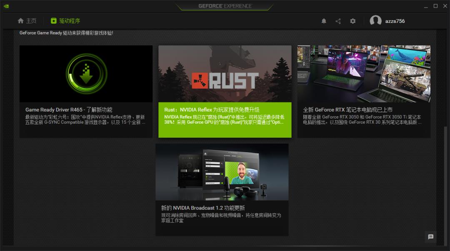Image resolution: width=450 pixels, height=251 pixels.
Task: Click Game Ready Driver description text 最新驱动为
Action: coord(85,119)
